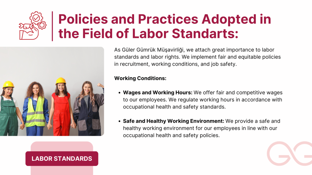Image resolution: width=312 pixels, height=175 pixels.
Task: Click "Safe and Healthy Working Environment:" bold label
Action: point(173,121)
